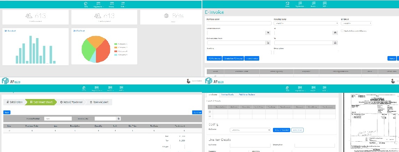The image size is (399, 152).
Task: Click the orange pie chart legend swatch
Action: pyautogui.click(x=116, y=47)
